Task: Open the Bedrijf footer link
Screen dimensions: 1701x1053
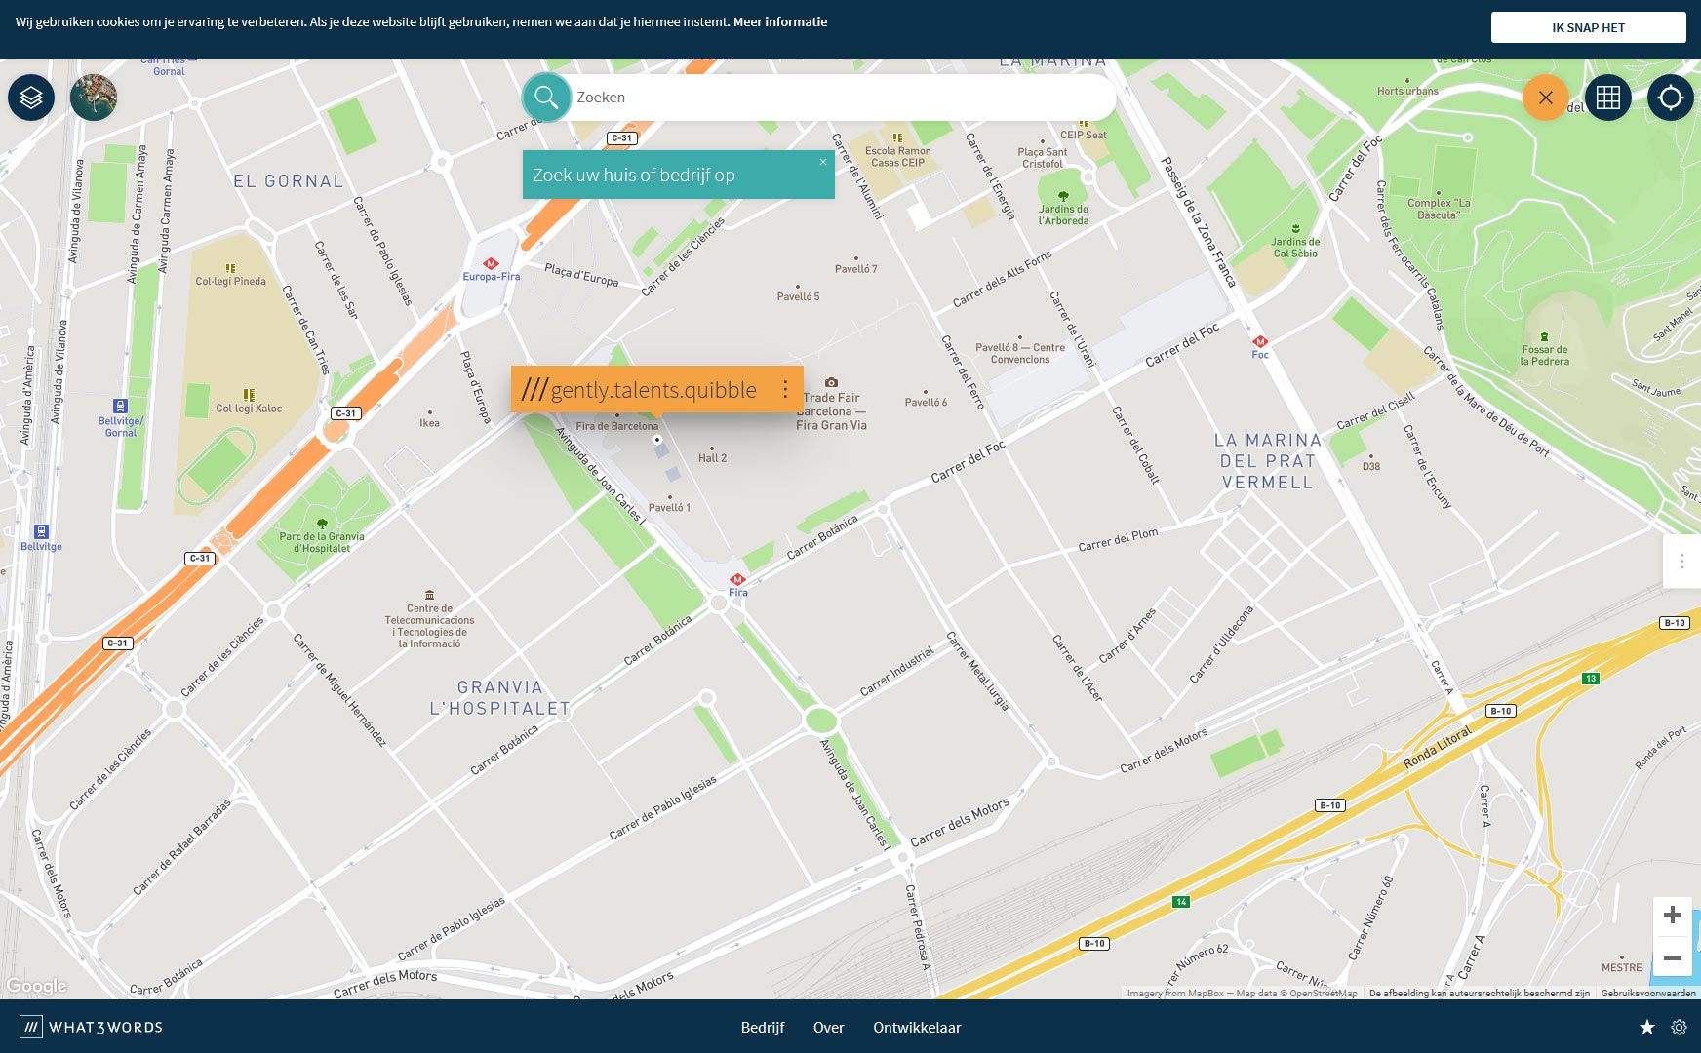Action: point(763,1027)
